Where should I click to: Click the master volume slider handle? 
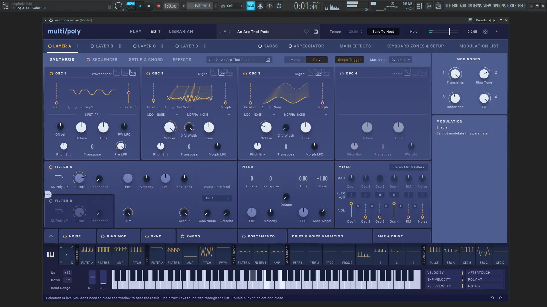click(x=449, y=32)
